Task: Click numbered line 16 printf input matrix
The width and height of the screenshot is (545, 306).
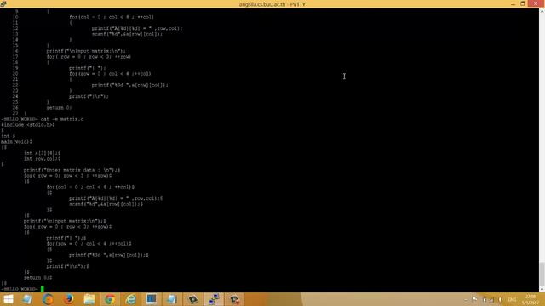Action: 86,51
